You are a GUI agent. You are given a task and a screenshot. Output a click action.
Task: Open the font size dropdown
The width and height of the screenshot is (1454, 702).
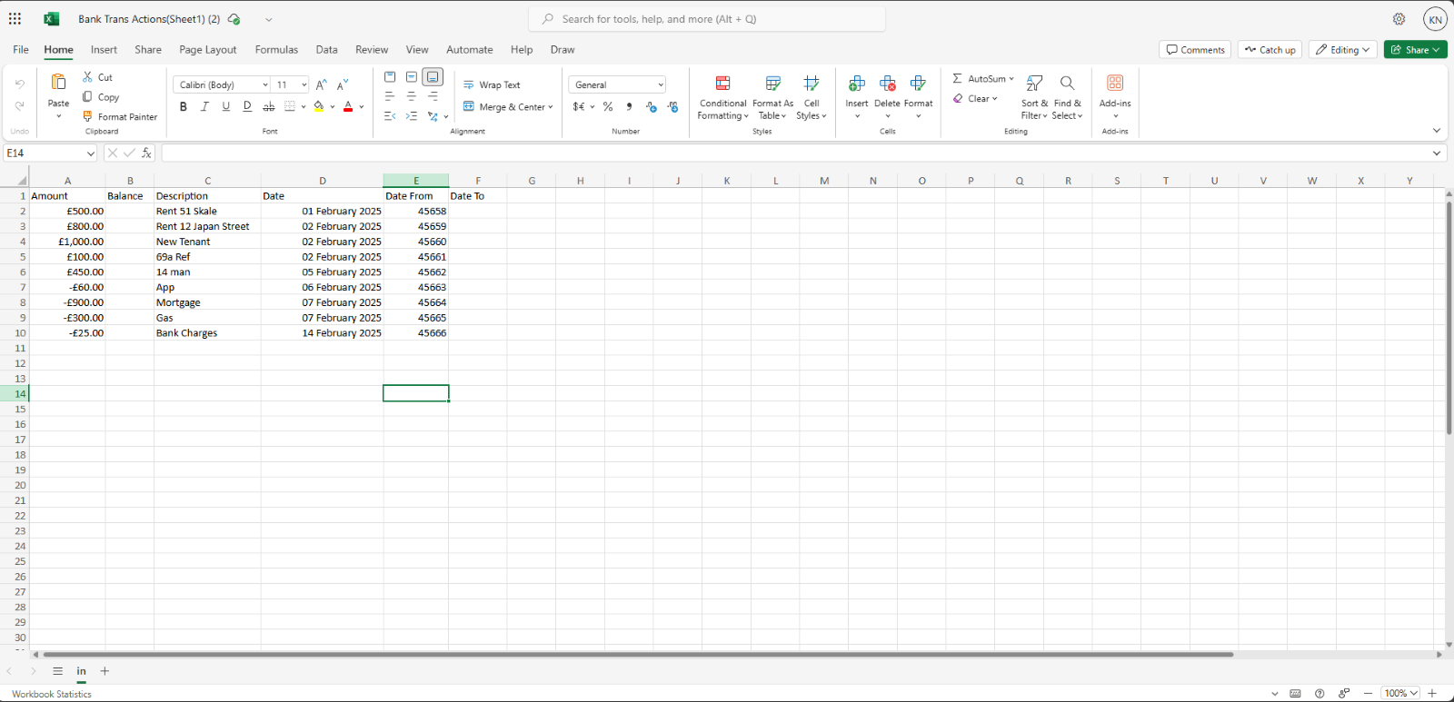click(304, 85)
